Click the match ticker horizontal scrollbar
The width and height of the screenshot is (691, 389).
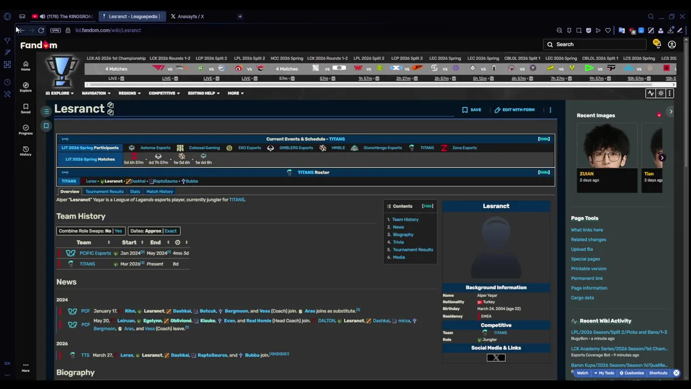(x=380, y=85)
